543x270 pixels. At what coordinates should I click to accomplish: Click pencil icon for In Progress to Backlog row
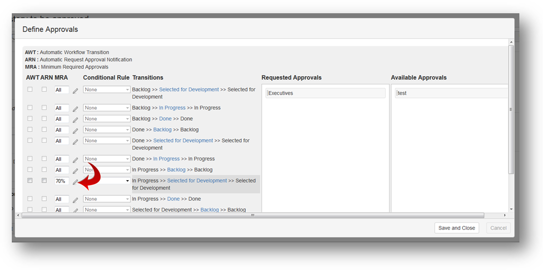pyautogui.click(x=75, y=170)
